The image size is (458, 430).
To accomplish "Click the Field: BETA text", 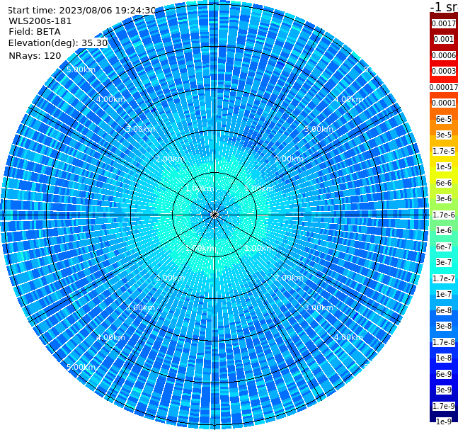I will click(x=35, y=32).
